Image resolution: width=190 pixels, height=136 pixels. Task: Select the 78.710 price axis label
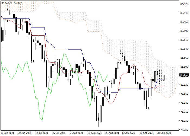tap(184, 112)
